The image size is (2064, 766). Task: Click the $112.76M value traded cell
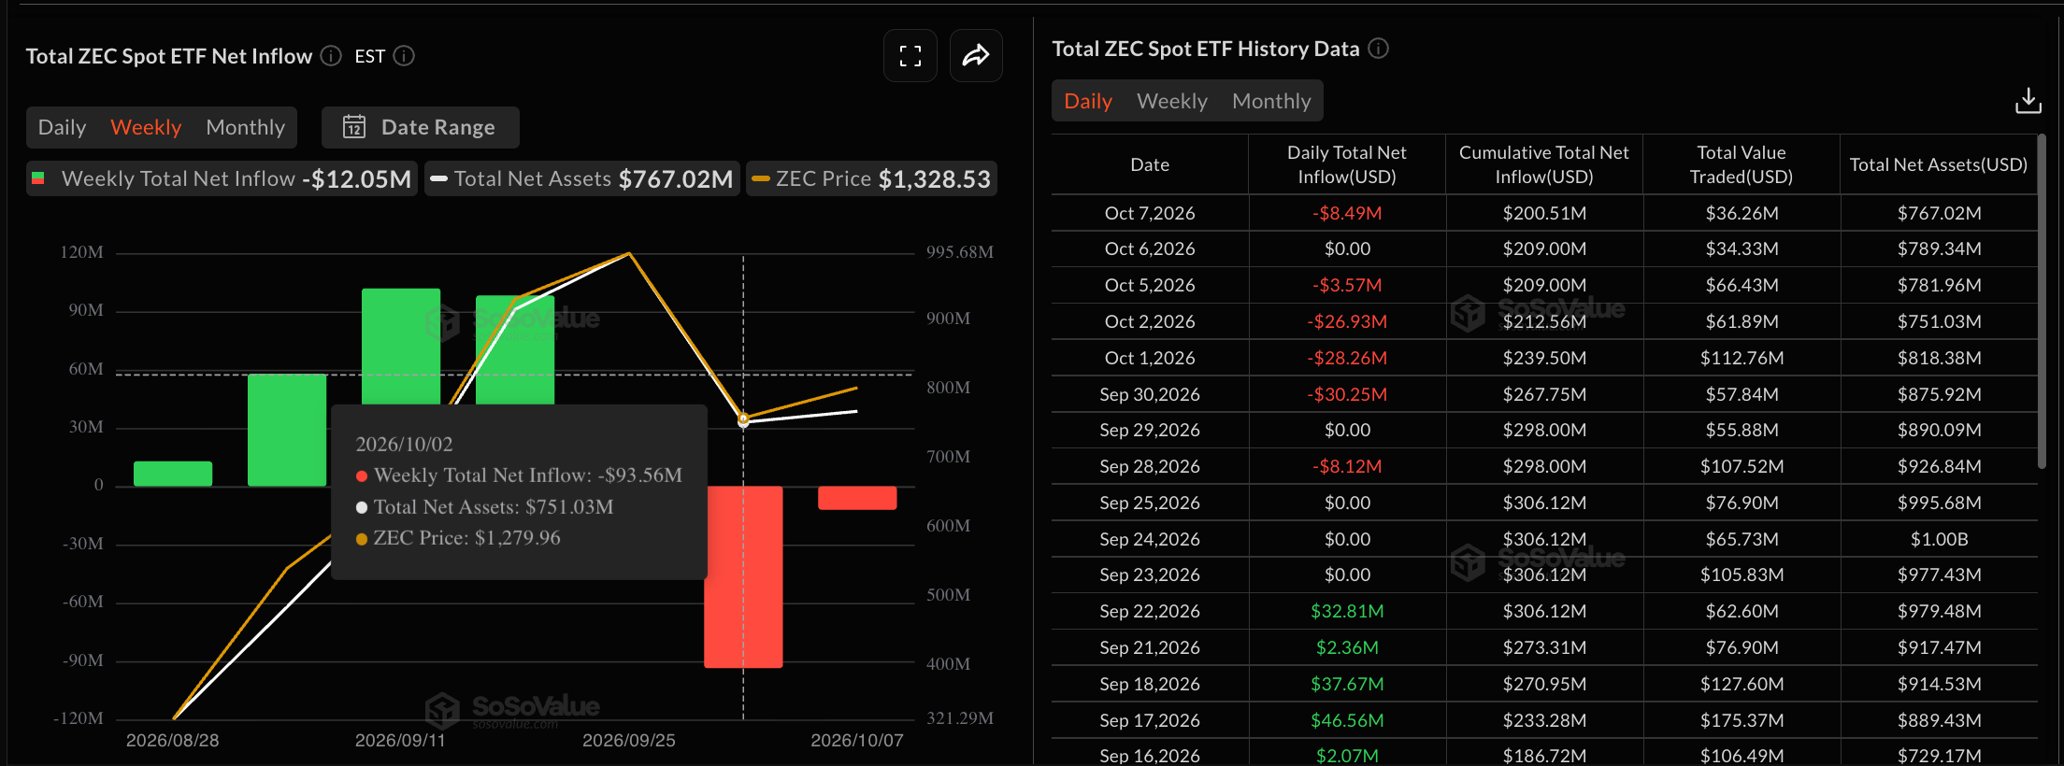[x=1741, y=358]
